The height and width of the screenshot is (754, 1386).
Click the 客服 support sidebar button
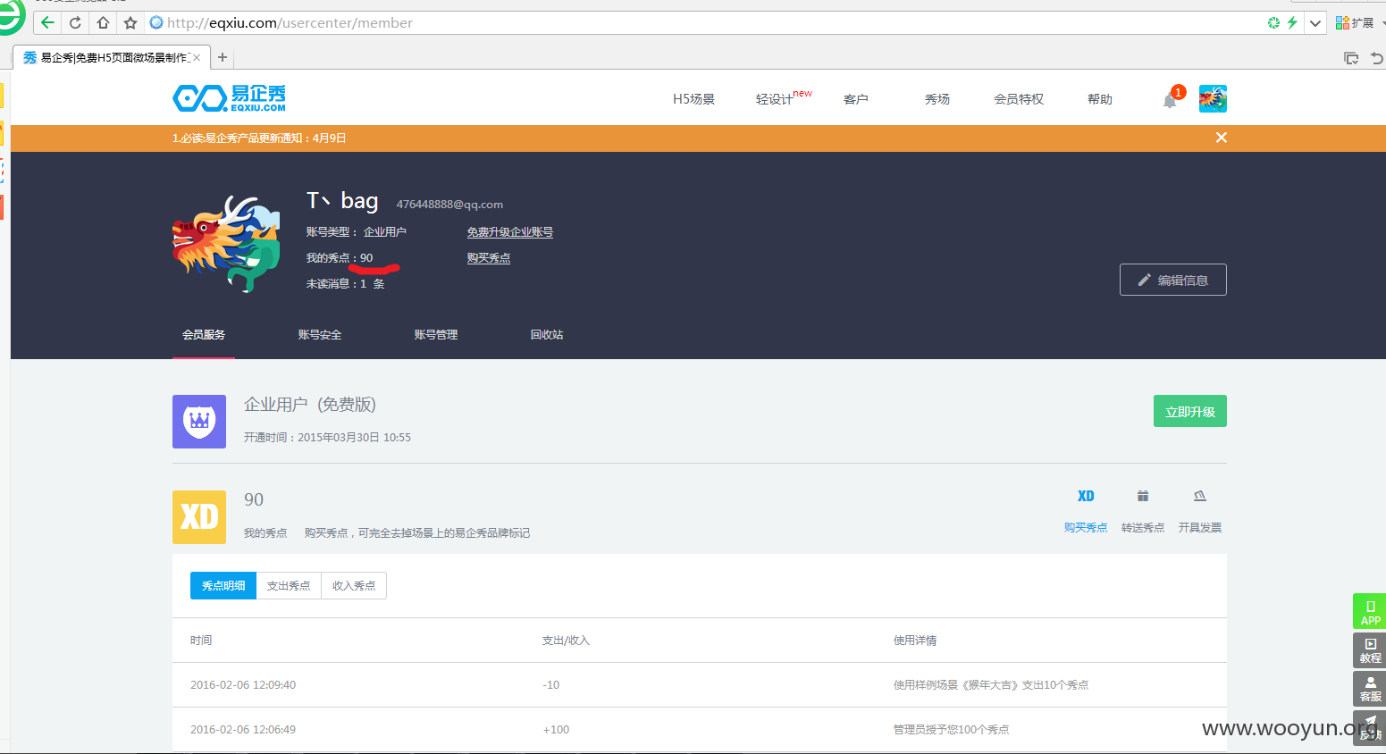(x=1370, y=689)
